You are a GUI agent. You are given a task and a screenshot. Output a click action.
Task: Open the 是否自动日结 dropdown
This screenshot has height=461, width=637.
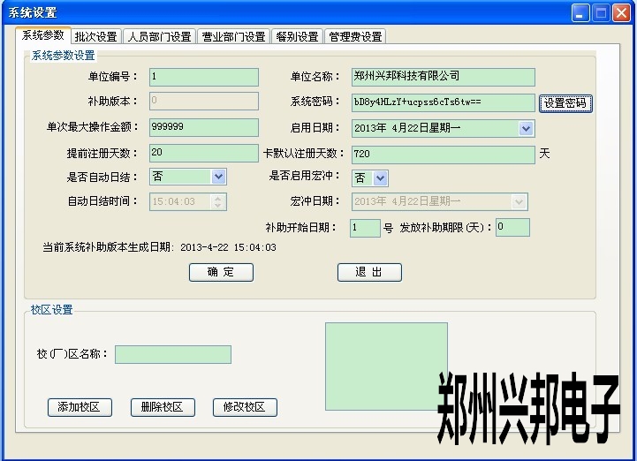pos(218,177)
